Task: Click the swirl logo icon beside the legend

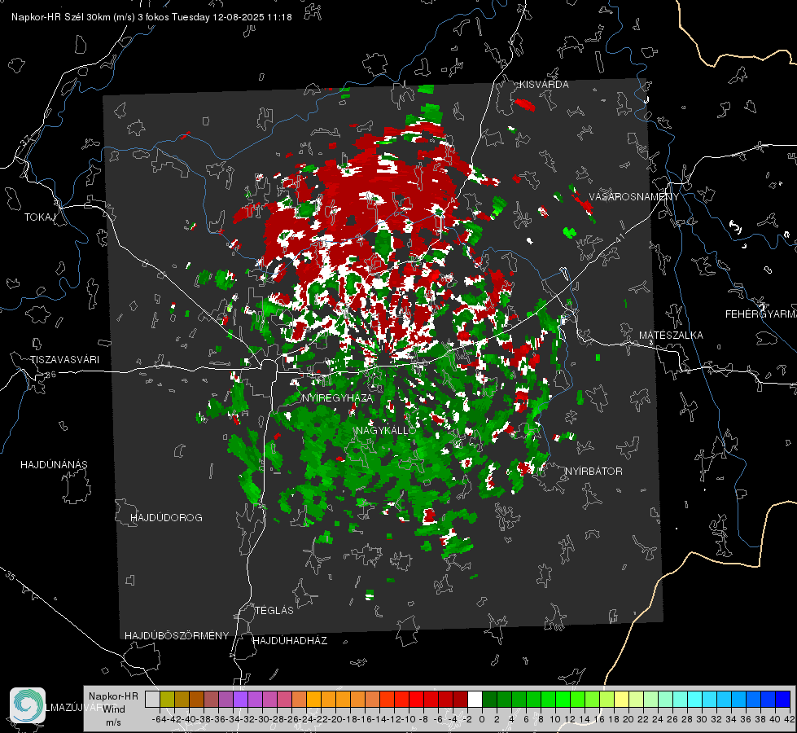Action: (x=28, y=705)
